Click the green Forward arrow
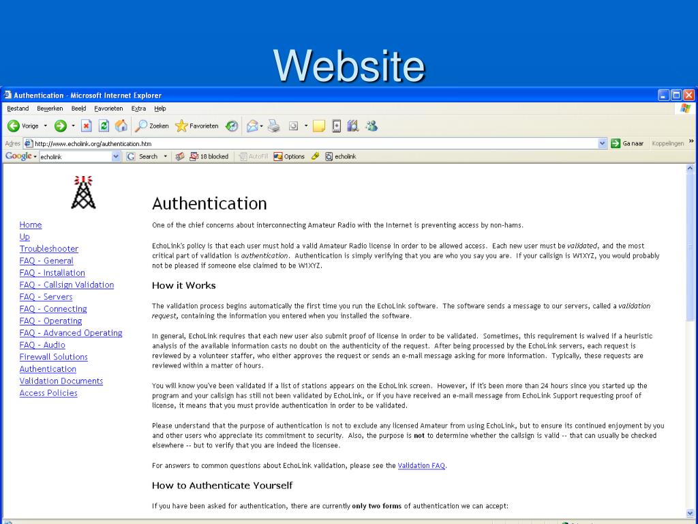The width and height of the screenshot is (698, 524). pyautogui.click(x=61, y=126)
